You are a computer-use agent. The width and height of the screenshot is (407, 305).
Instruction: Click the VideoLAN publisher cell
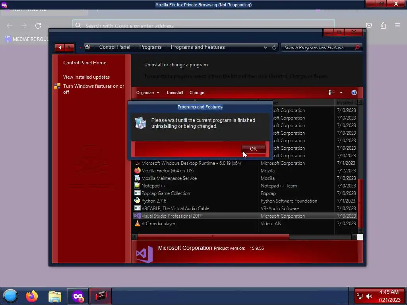click(271, 223)
